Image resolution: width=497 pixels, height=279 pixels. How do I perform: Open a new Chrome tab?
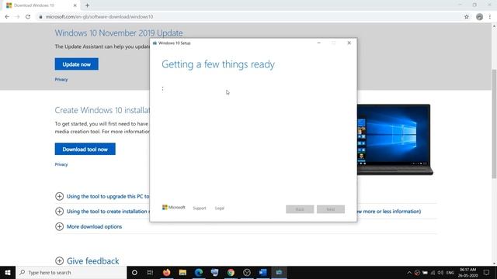87,5
